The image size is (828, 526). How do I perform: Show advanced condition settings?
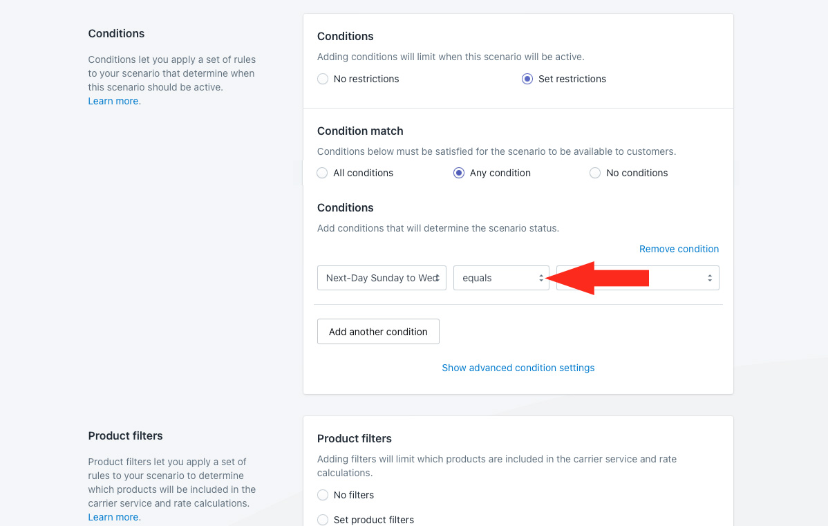[x=518, y=368]
